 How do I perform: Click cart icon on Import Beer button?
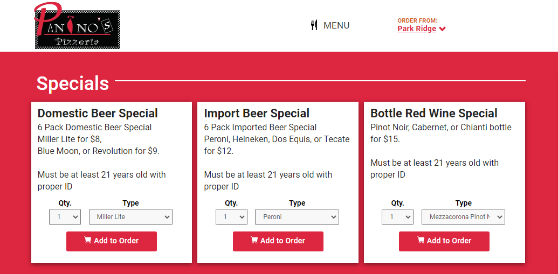pos(254,241)
